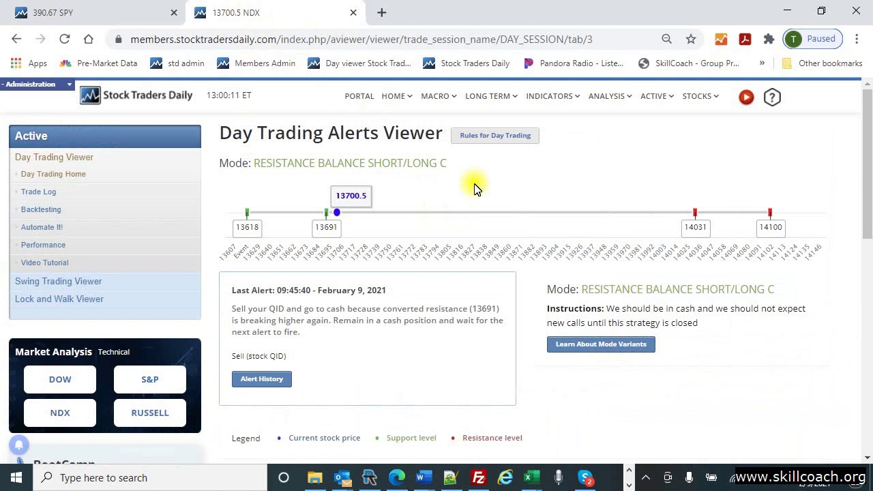Viewport: 873px width, 491px height.
Task: Open Day Trading Home in sidebar
Action: tap(53, 174)
